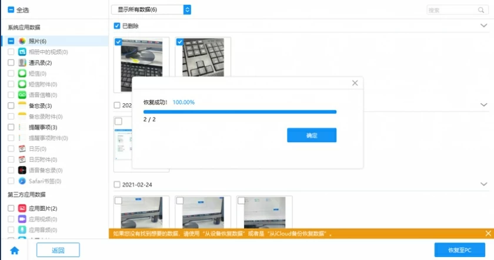Click the App Audio (应用音频) icon
Image resolution: width=494 pixels, height=260 pixels.
click(x=22, y=229)
